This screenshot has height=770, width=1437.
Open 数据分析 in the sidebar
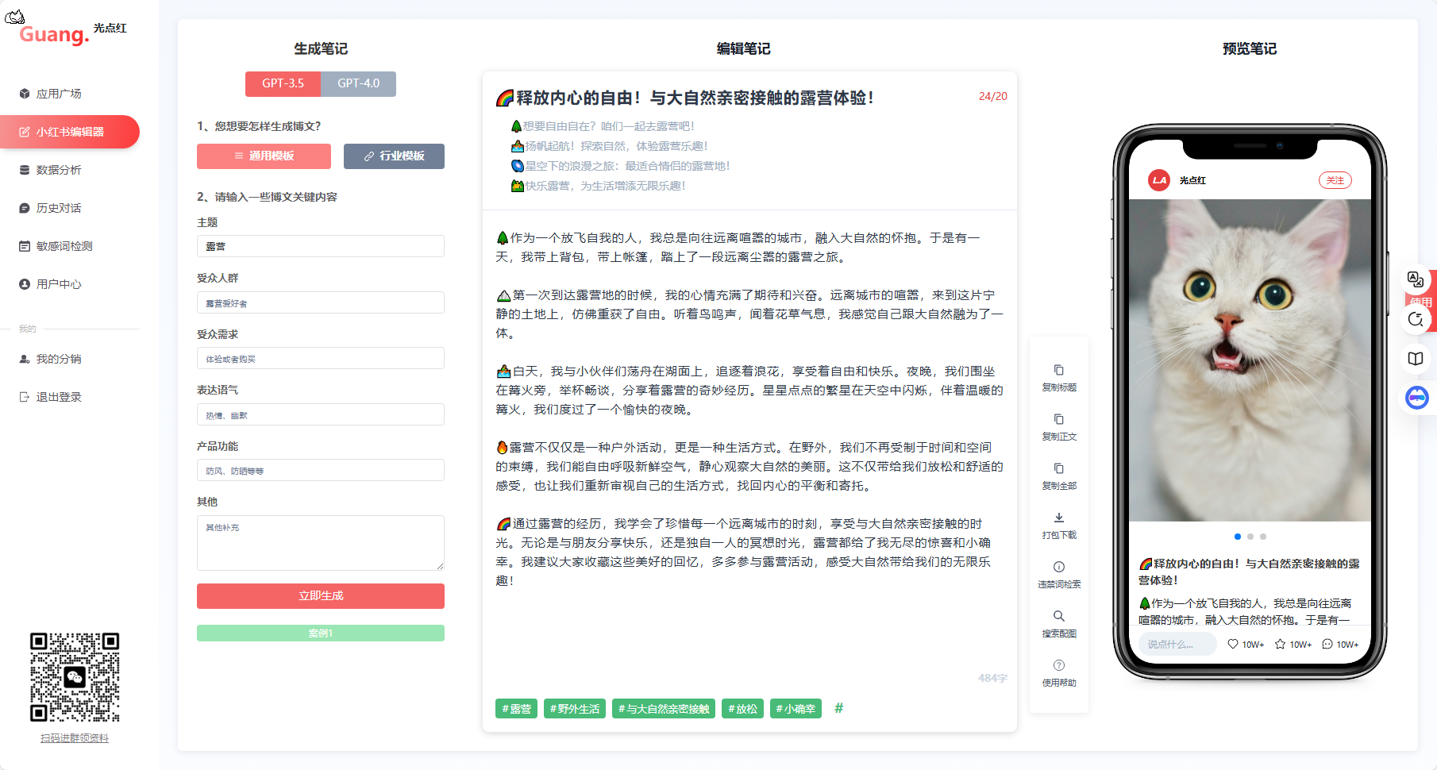coord(59,170)
